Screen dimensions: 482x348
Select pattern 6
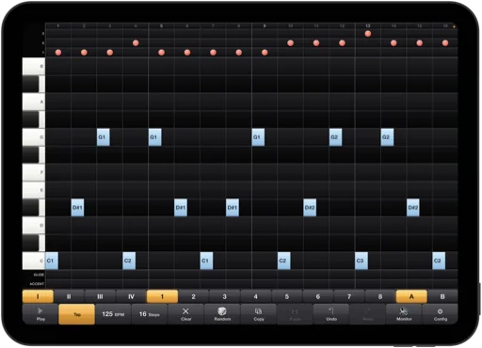tap(318, 296)
